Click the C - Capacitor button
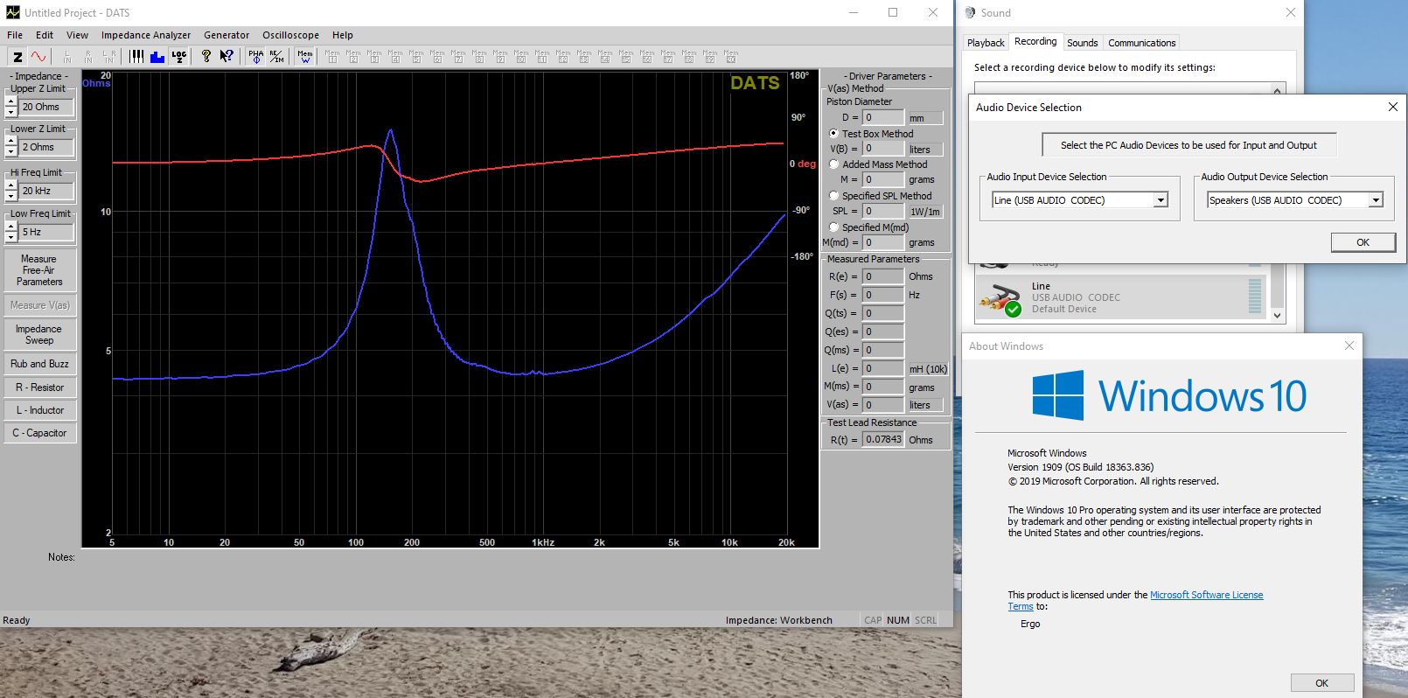The width and height of the screenshot is (1408, 698). (39, 433)
